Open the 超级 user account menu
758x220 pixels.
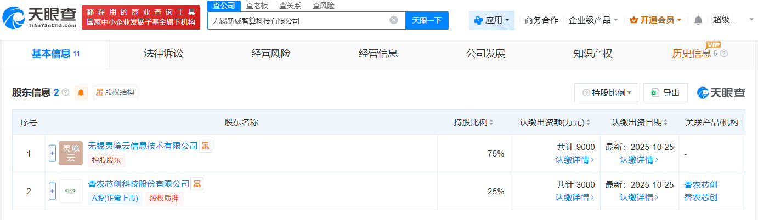point(733,20)
